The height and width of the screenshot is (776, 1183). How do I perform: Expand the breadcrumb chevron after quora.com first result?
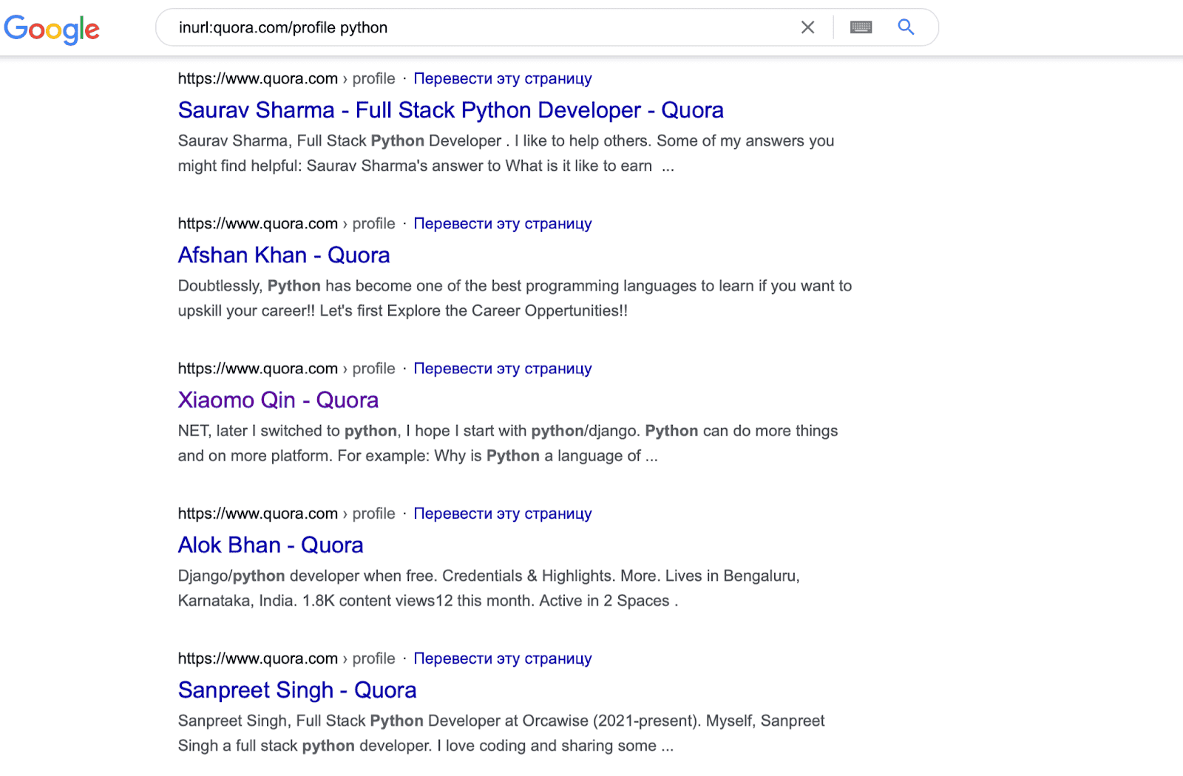(345, 78)
